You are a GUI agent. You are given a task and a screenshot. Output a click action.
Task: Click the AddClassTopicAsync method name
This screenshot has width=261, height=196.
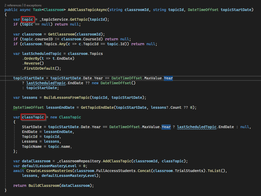tap(87, 10)
